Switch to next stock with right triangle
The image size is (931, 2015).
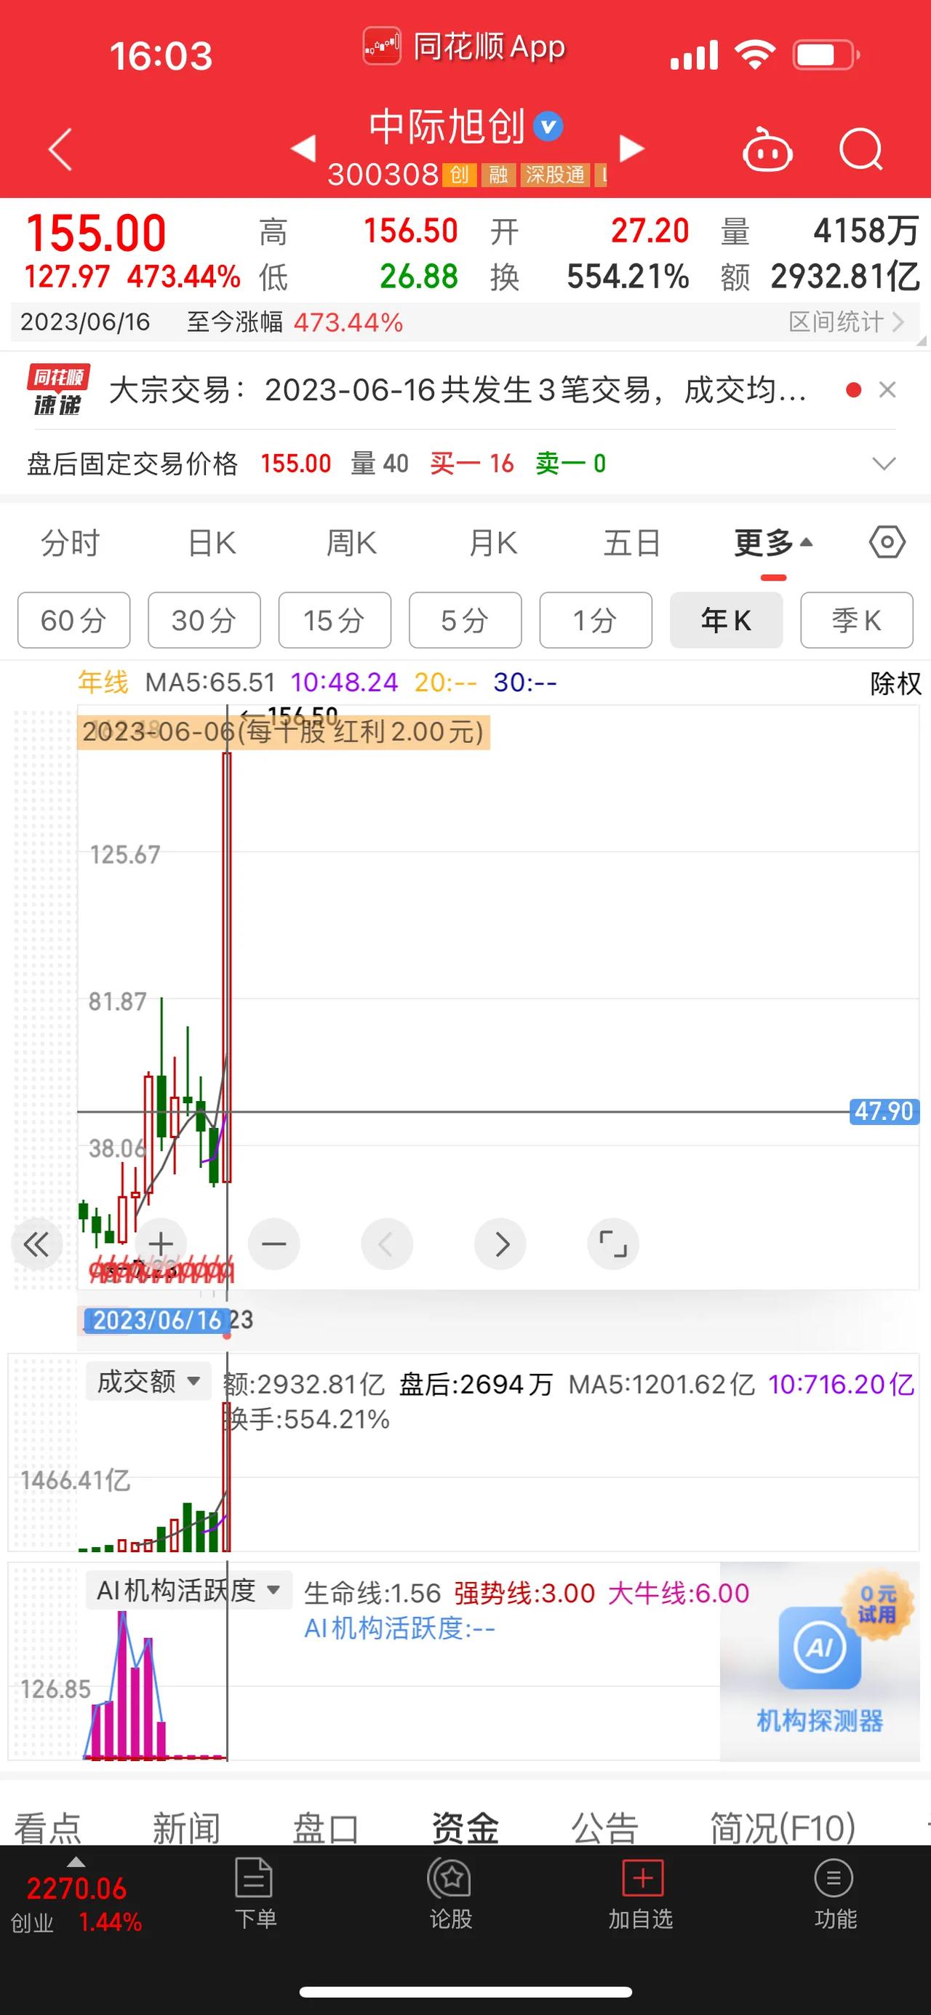click(x=631, y=148)
